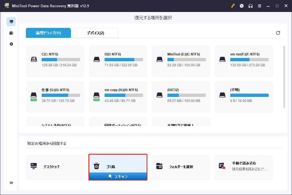Close the MiniTool window
This screenshot has width=292, height=195.
(286, 6)
